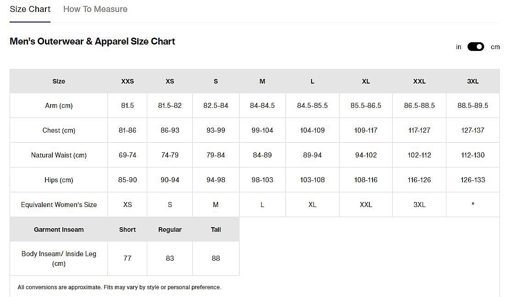
Task: Switch to the How To Measure tab
Action: point(95,9)
